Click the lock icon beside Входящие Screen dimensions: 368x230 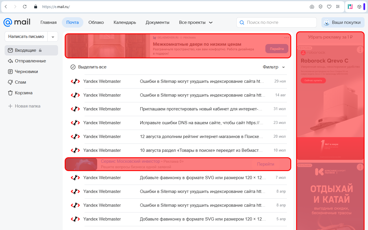[40, 51]
